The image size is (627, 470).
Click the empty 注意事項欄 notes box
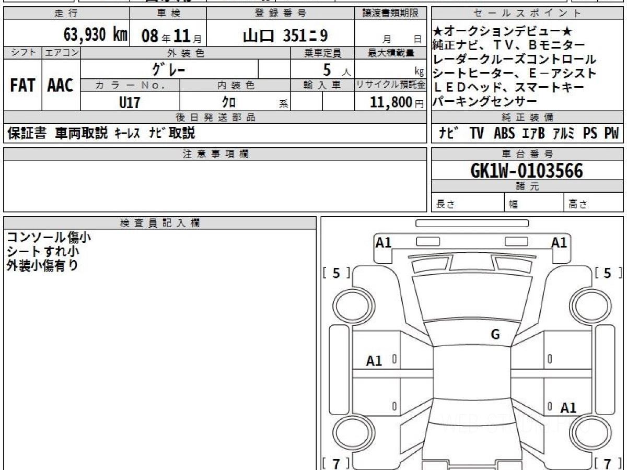click(x=214, y=186)
